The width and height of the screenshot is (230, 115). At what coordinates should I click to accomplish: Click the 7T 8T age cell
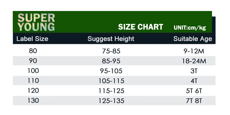tap(194, 101)
